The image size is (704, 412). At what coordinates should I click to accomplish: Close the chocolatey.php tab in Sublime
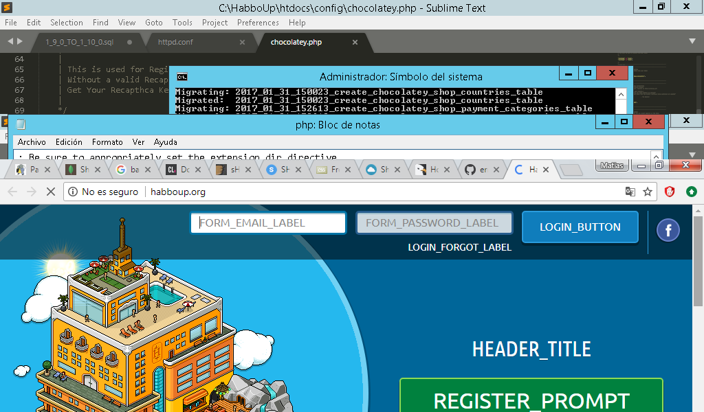pos(355,42)
